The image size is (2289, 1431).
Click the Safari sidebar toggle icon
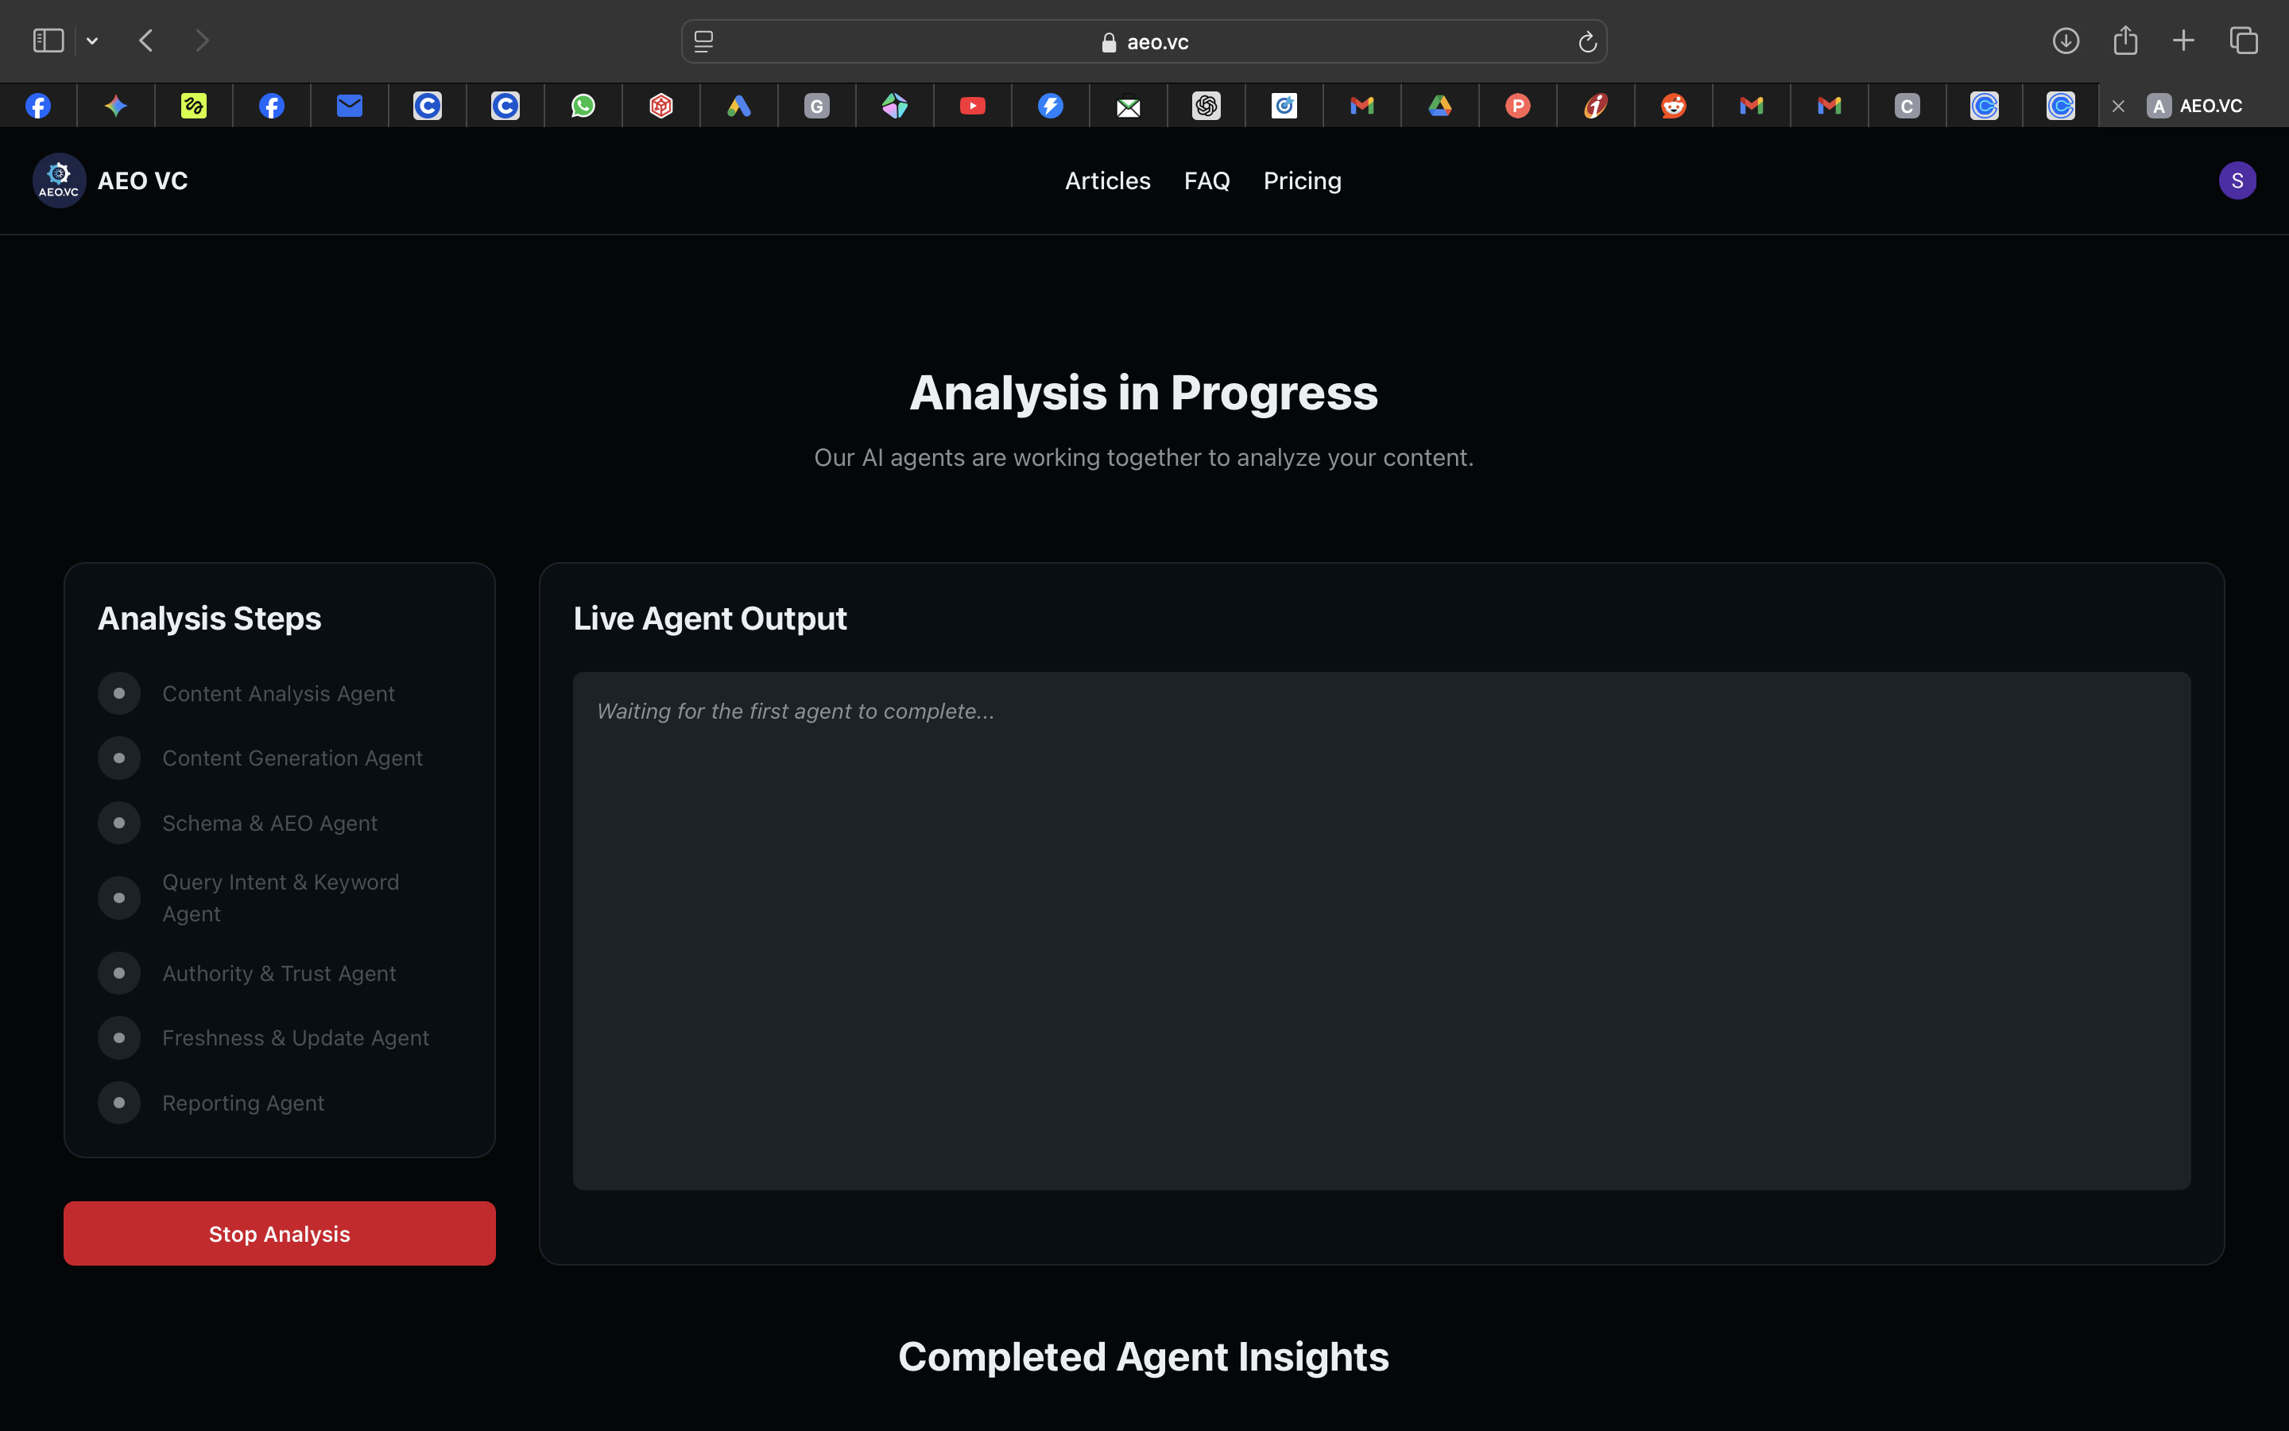(48, 41)
